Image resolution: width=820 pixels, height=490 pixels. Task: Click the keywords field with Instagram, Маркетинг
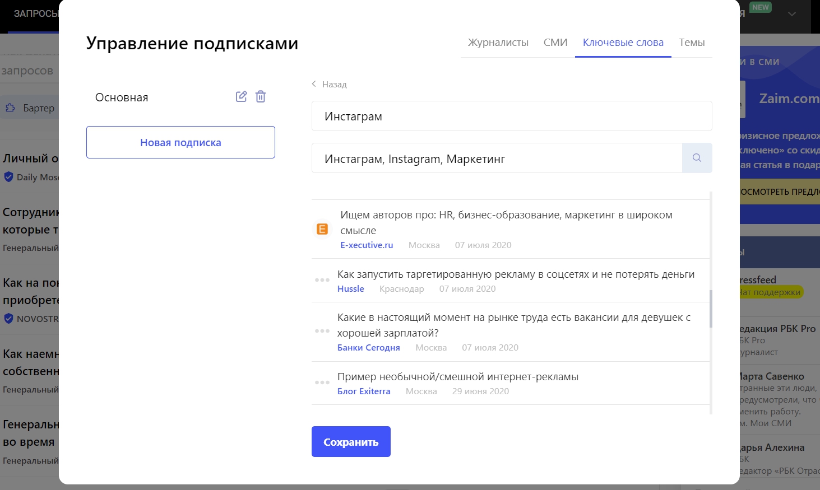(497, 158)
